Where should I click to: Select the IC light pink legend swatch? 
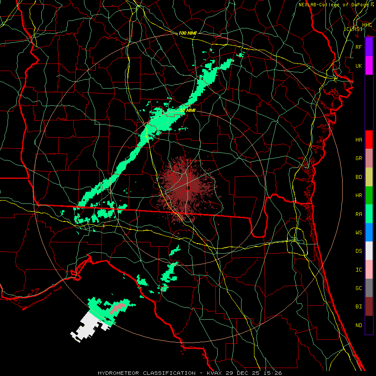click(x=369, y=269)
